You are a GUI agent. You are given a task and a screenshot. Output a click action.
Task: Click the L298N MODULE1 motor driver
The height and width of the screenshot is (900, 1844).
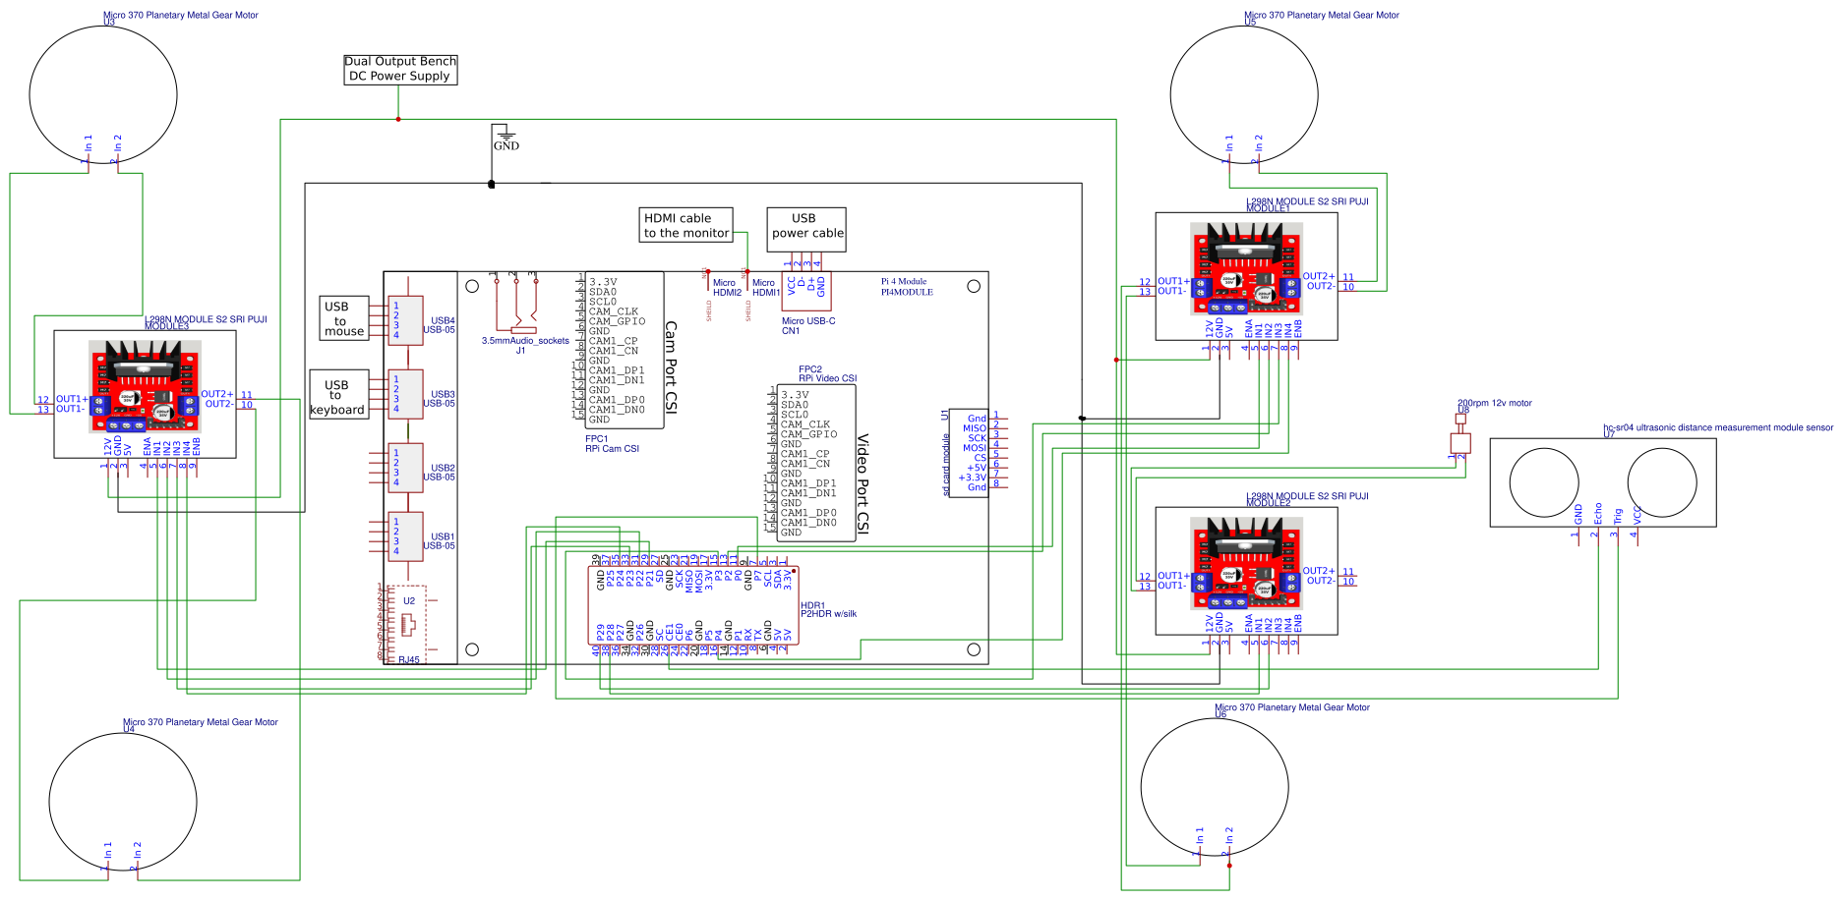click(x=1245, y=273)
